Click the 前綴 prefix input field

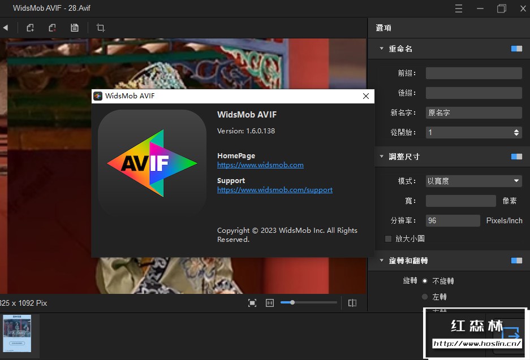pyautogui.click(x=473, y=73)
